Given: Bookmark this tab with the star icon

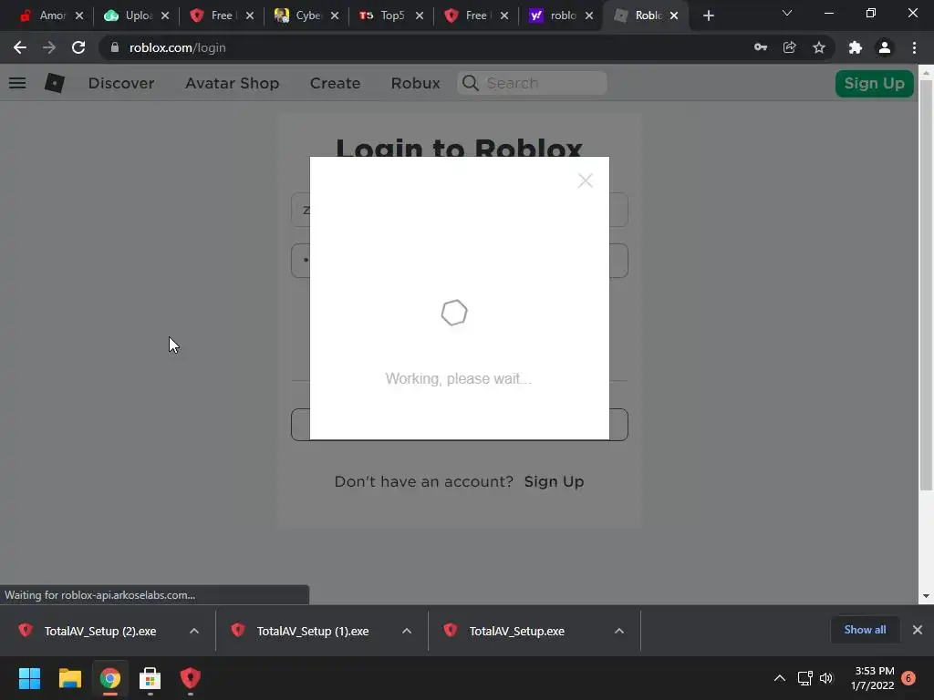Looking at the screenshot, I should pos(819,47).
